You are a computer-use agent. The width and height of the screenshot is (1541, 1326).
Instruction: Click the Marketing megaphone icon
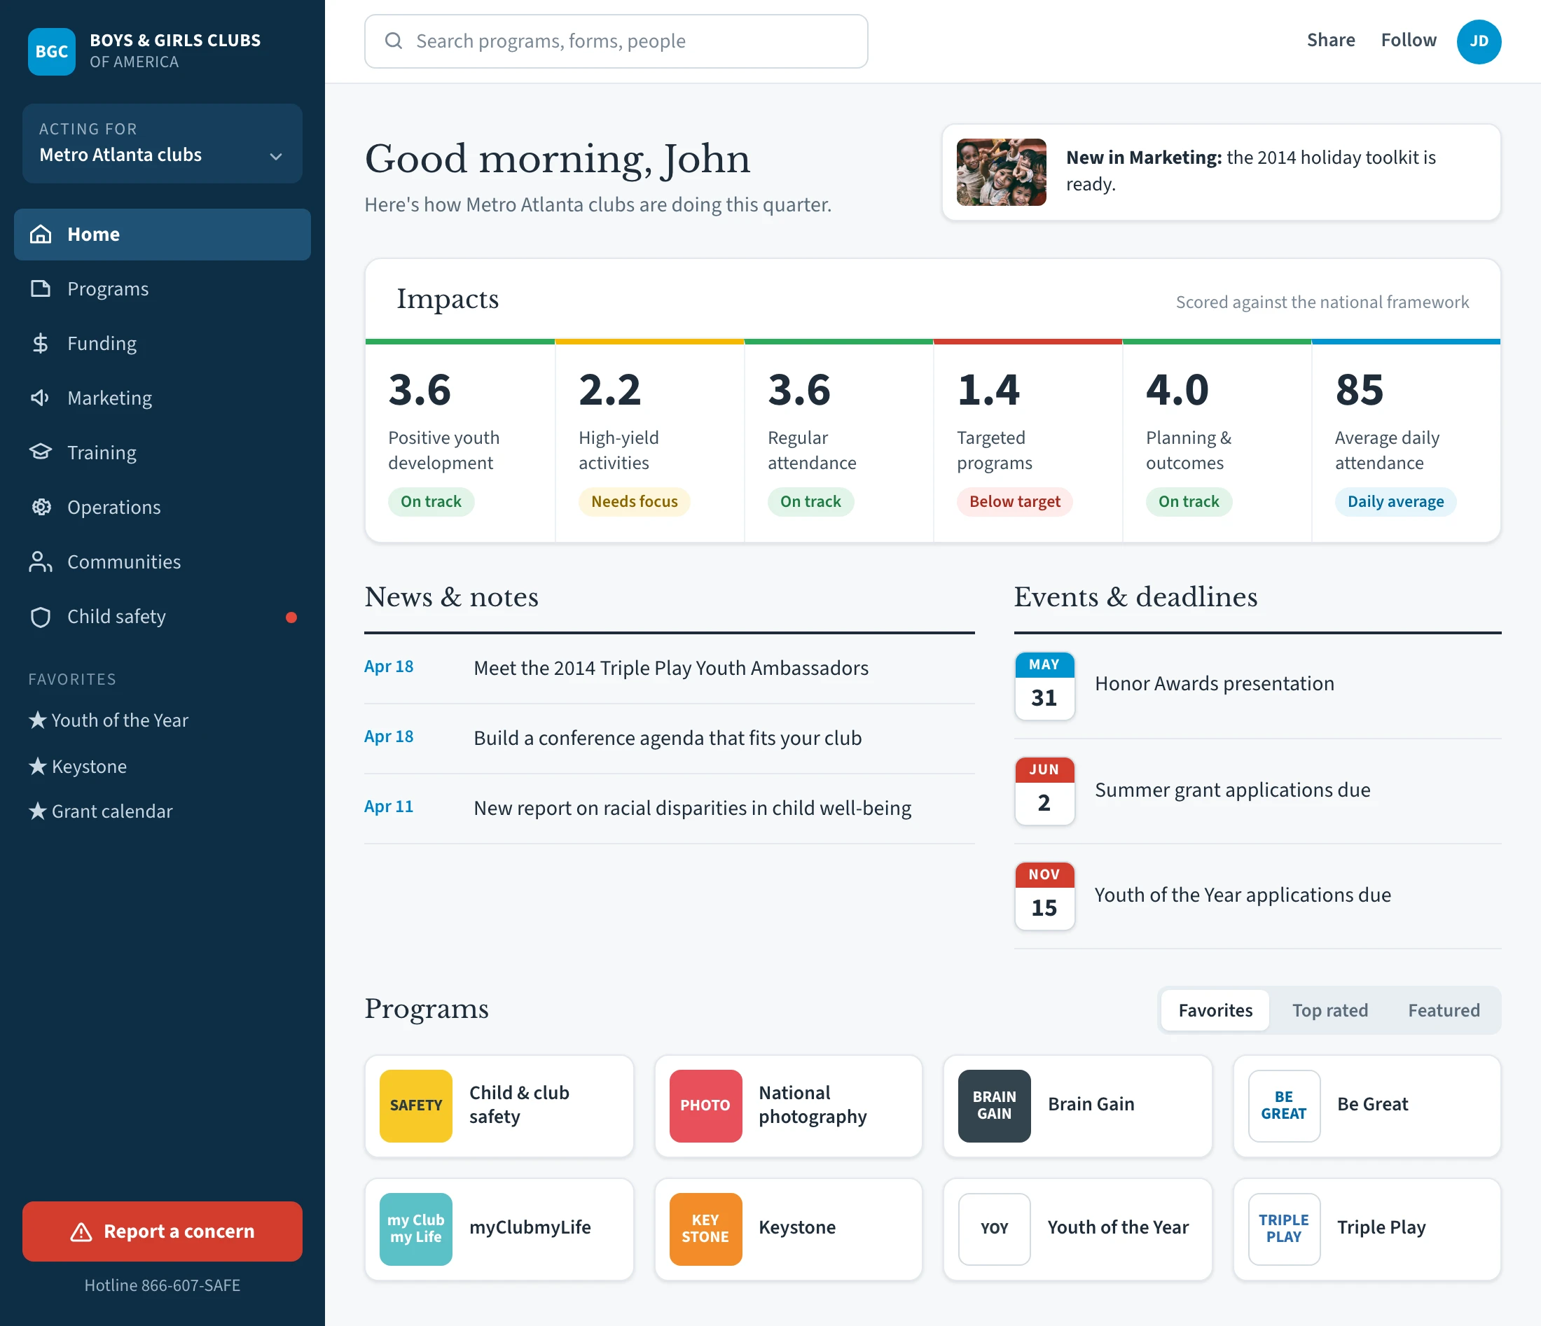point(41,398)
